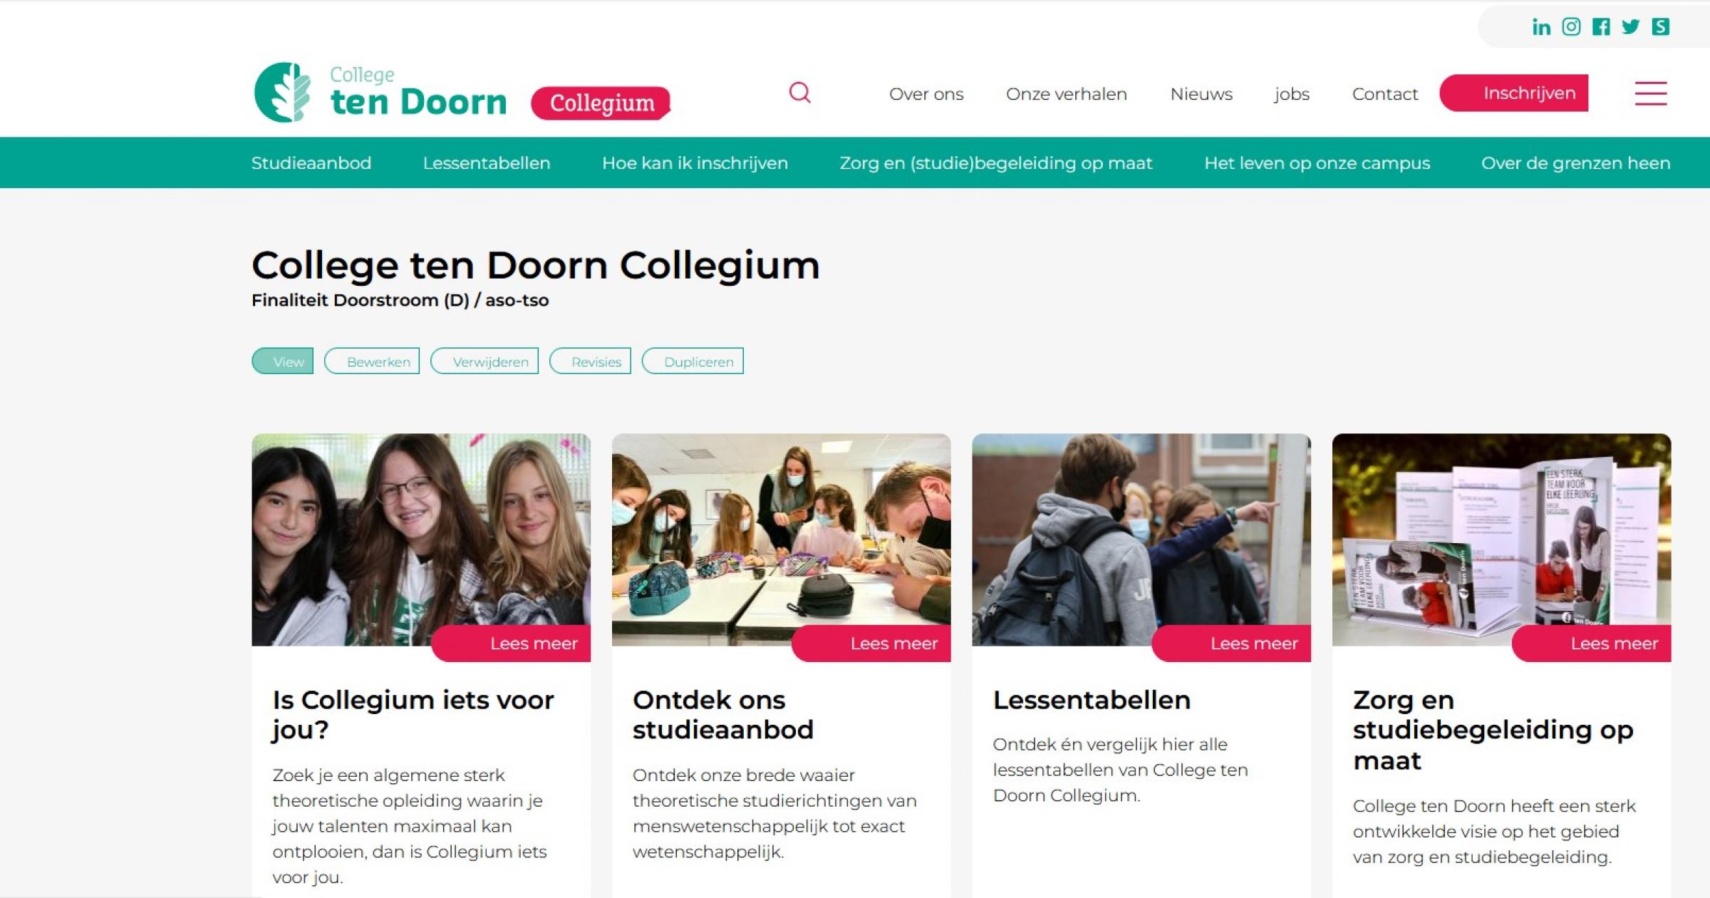Screen dimensions: 1710x898
Task: Click Lees meer on the Lessentabellen card
Action: click(1232, 644)
